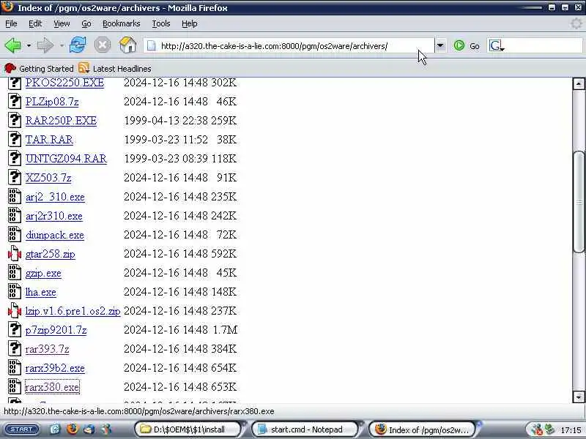Click the rarx39b2.exe link
Viewport: 586px width, 439px height.
coord(55,368)
